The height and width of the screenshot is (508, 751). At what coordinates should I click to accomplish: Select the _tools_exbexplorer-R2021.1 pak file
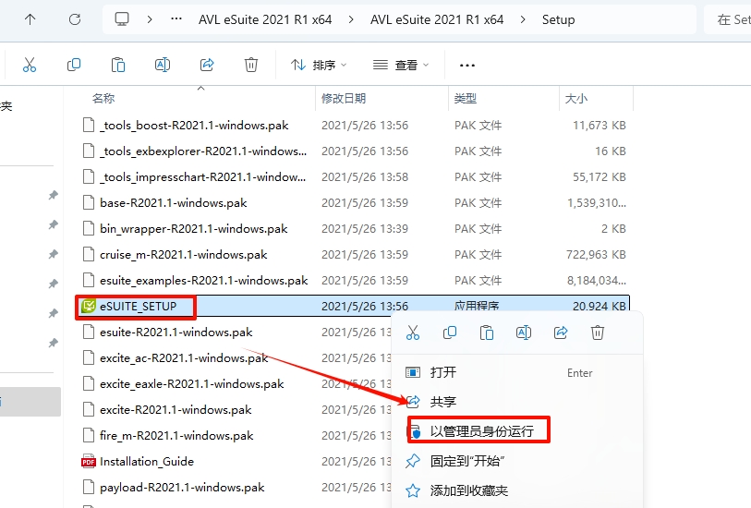pos(203,151)
